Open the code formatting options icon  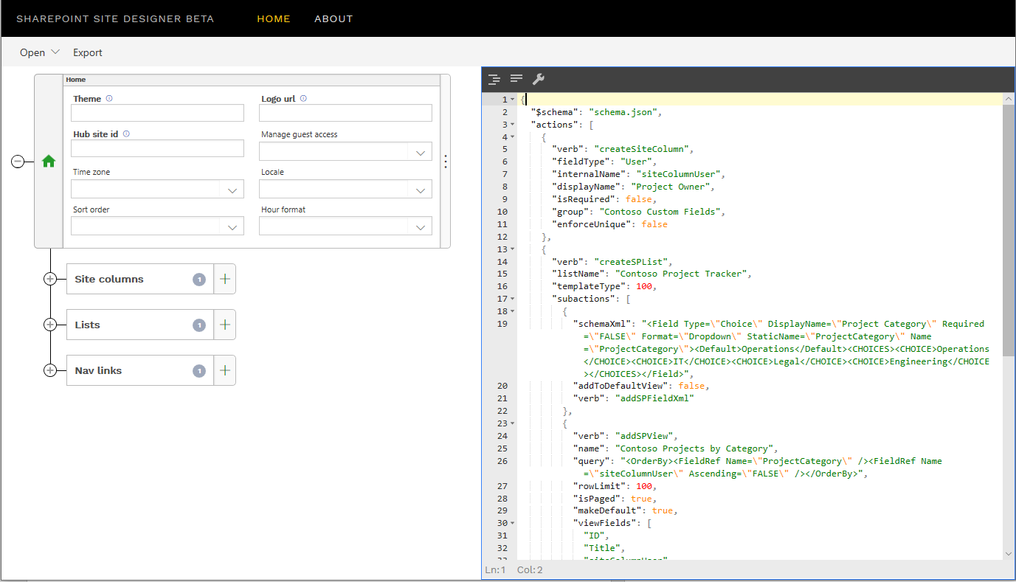click(493, 78)
